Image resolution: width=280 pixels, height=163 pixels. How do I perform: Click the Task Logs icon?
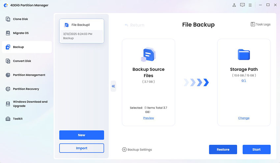(x=253, y=24)
